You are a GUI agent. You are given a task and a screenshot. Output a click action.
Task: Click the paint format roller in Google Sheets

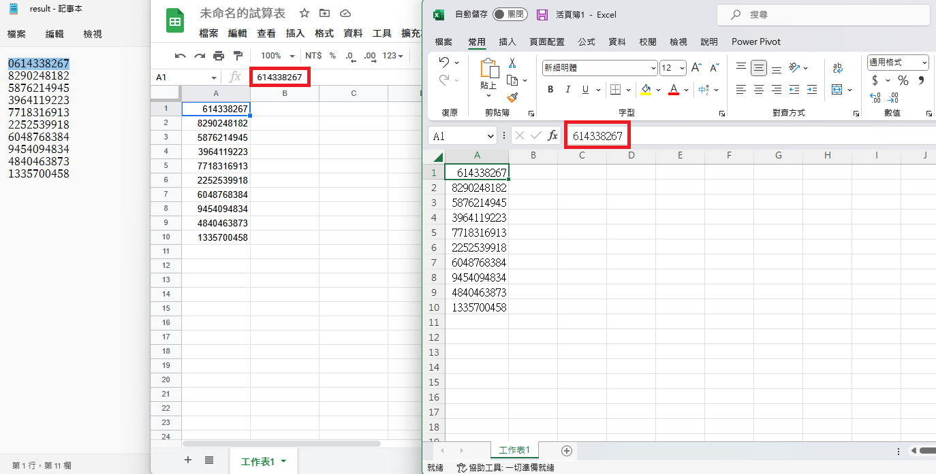pos(237,56)
